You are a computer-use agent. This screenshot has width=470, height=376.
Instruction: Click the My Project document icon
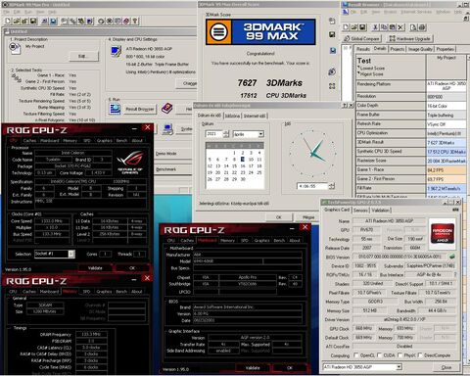click(x=15, y=48)
